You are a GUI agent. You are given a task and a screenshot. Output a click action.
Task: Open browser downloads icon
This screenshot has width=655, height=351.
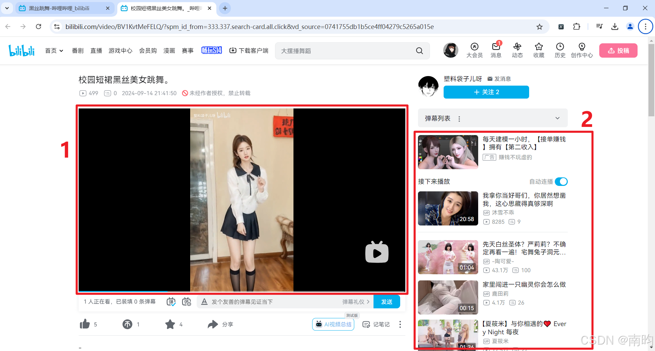pos(615,27)
